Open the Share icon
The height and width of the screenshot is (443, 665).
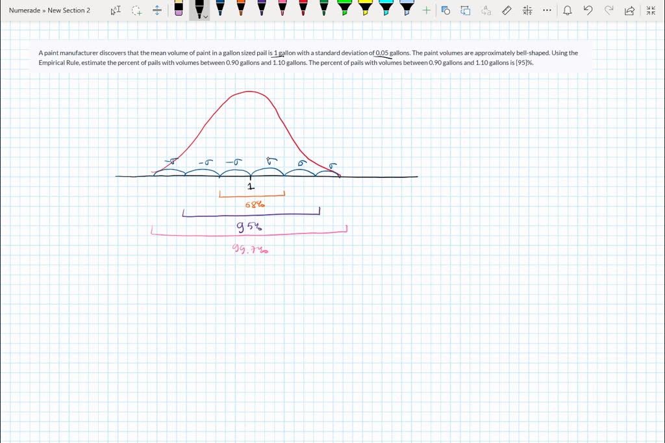pyautogui.click(x=629, y=10)
